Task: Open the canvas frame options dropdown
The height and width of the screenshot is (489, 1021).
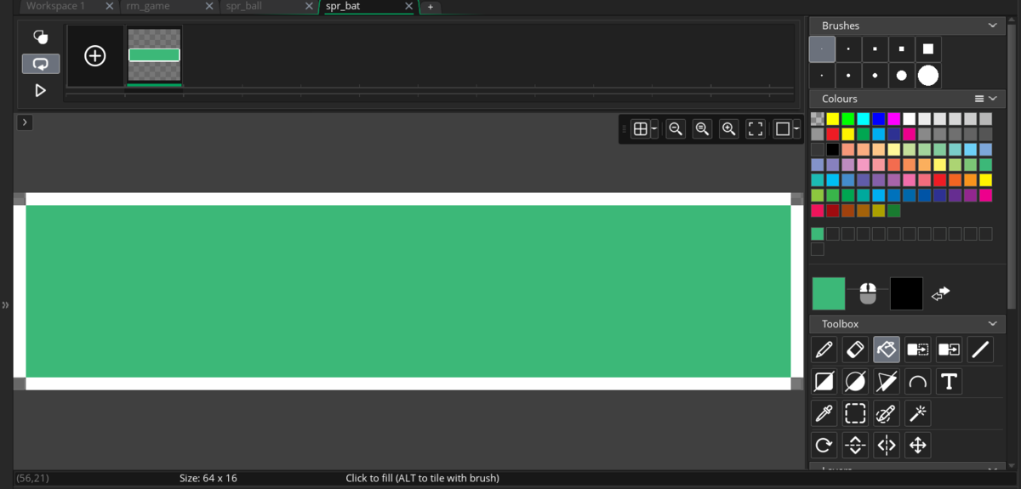Action: (x=796, y=129)
